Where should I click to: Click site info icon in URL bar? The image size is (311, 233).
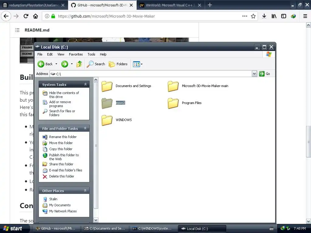pos(47,16)
